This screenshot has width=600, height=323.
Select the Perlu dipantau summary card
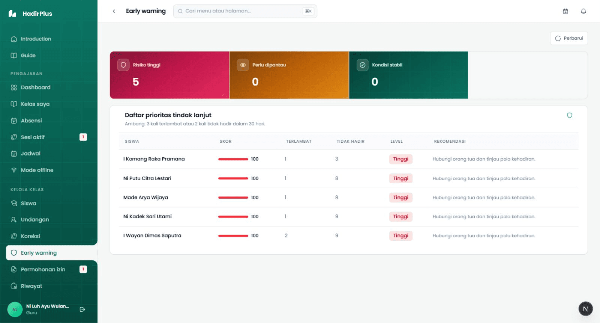click(289, 75)
